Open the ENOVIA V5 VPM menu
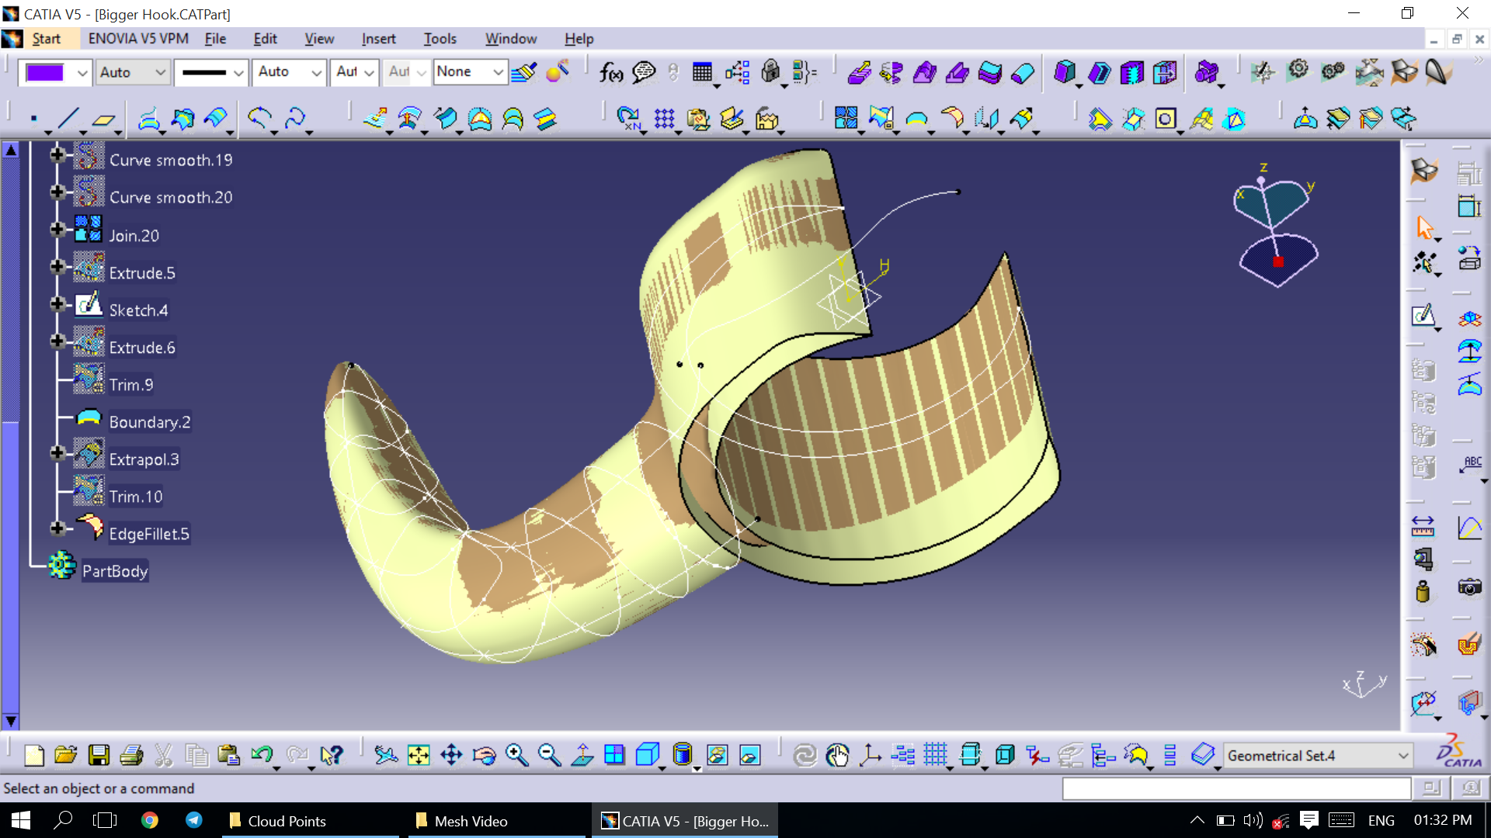1491x838 pixels. [x=138, y=39]
